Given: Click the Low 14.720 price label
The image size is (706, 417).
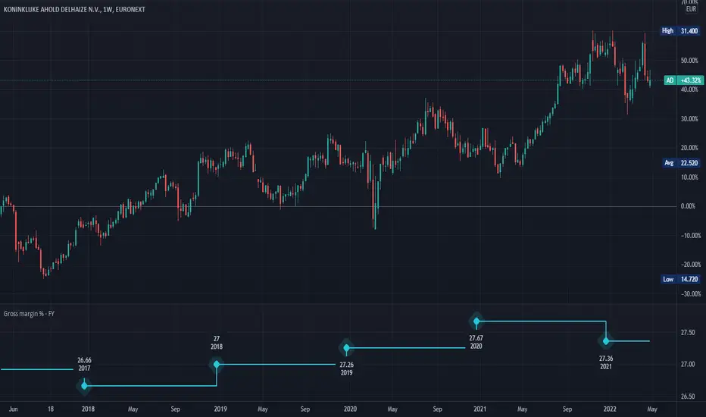Looking at the screenshot, I should pos(680,280).
